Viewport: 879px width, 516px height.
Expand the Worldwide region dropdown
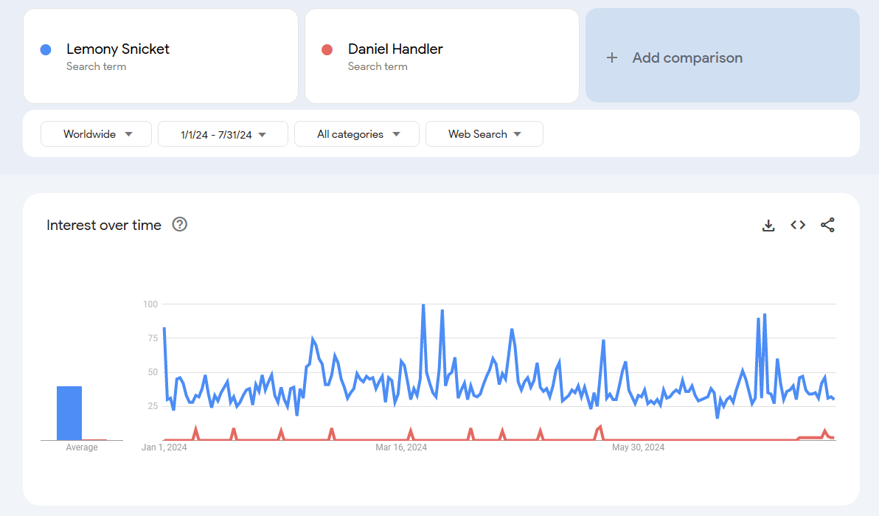click(97, 134)
